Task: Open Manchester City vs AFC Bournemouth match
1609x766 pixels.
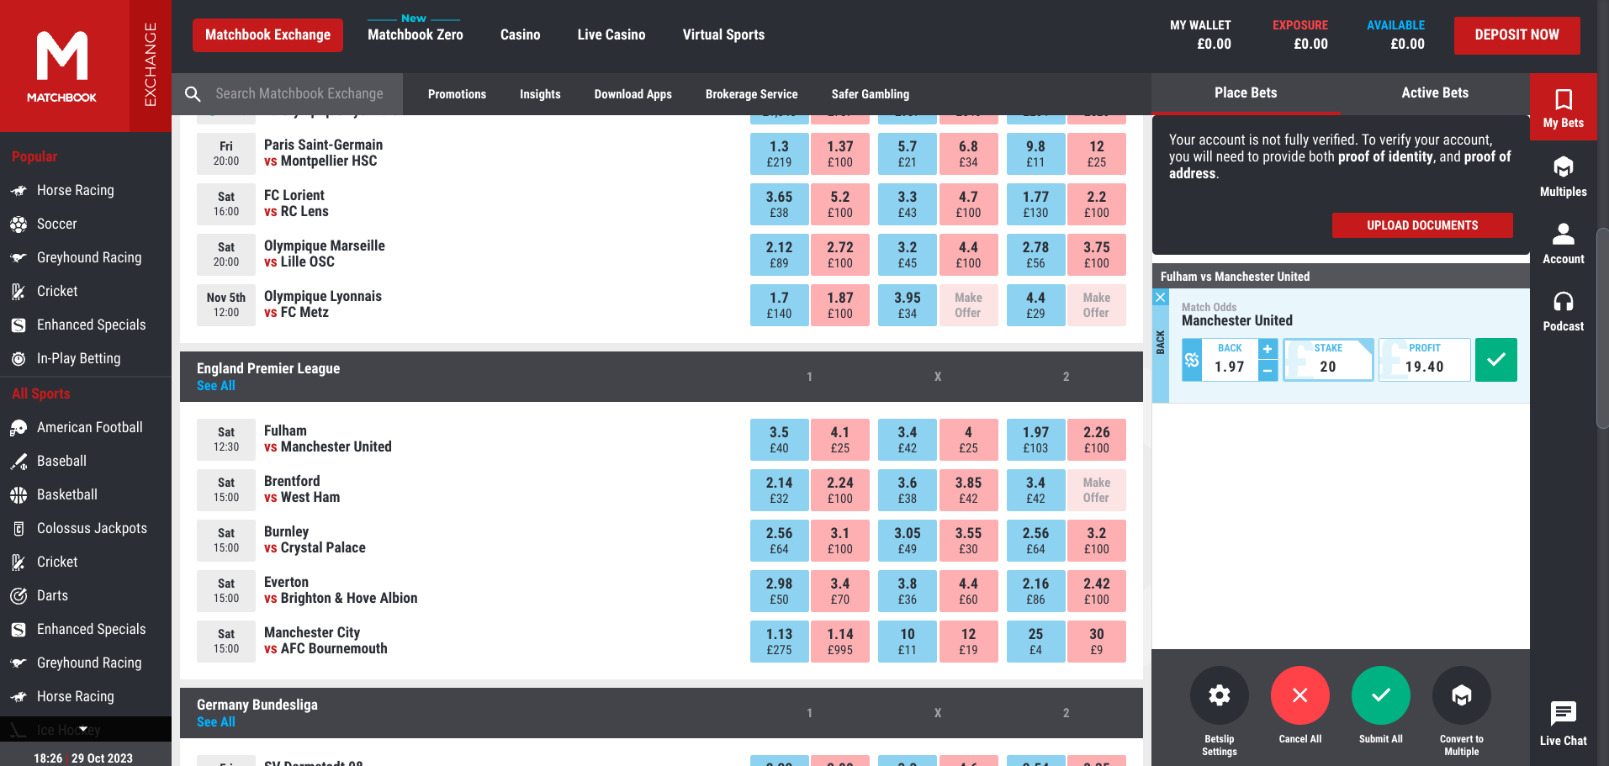Action: point(326,641)
